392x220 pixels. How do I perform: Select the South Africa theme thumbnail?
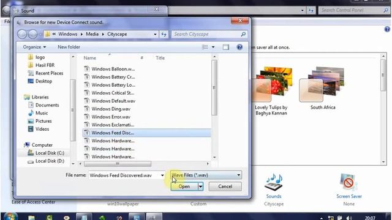[x=323, y=88]
